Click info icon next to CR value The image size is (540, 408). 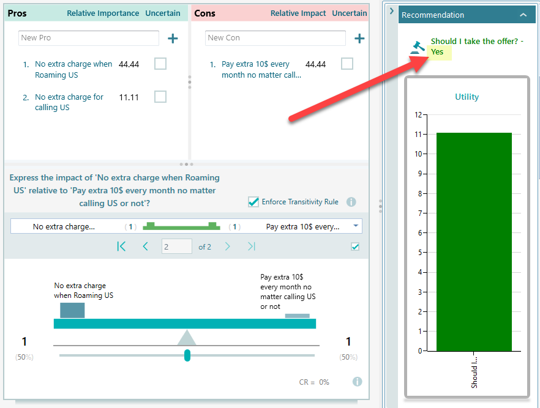pos(357,382)
